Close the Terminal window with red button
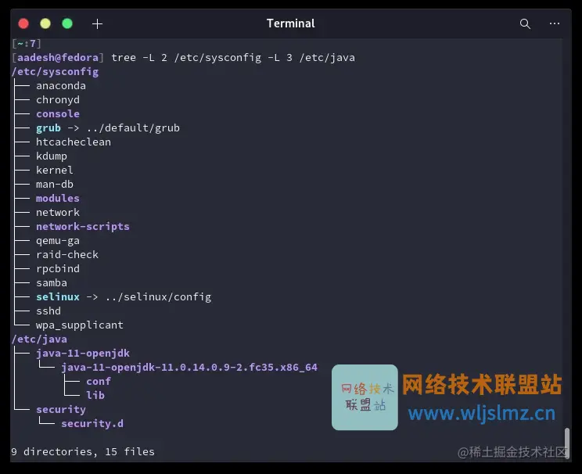 click(23, 23)
